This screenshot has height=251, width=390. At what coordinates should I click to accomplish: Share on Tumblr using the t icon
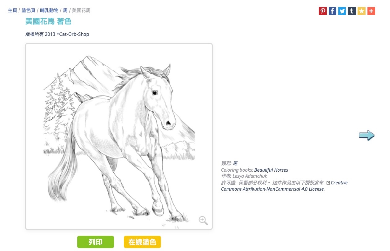[352, 11]
